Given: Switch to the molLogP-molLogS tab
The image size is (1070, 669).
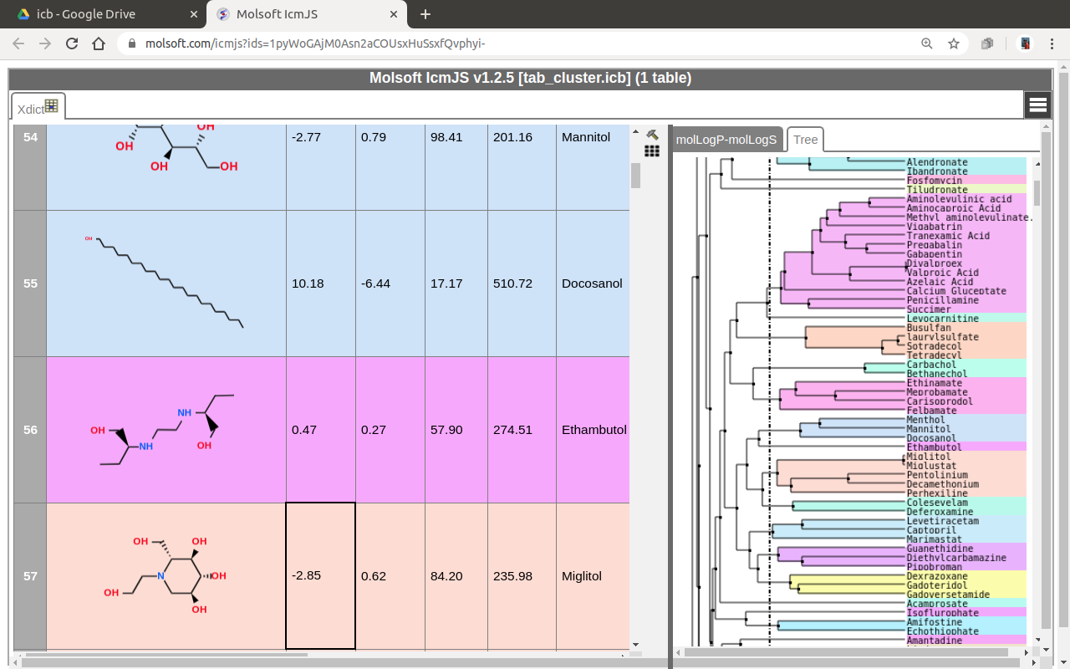Looking at the screenshot, I should pos(726,140).
